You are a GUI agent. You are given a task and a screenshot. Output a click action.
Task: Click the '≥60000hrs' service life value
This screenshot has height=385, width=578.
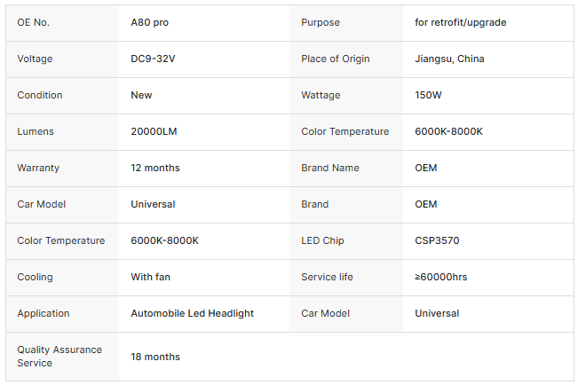[x=440, y=277]
